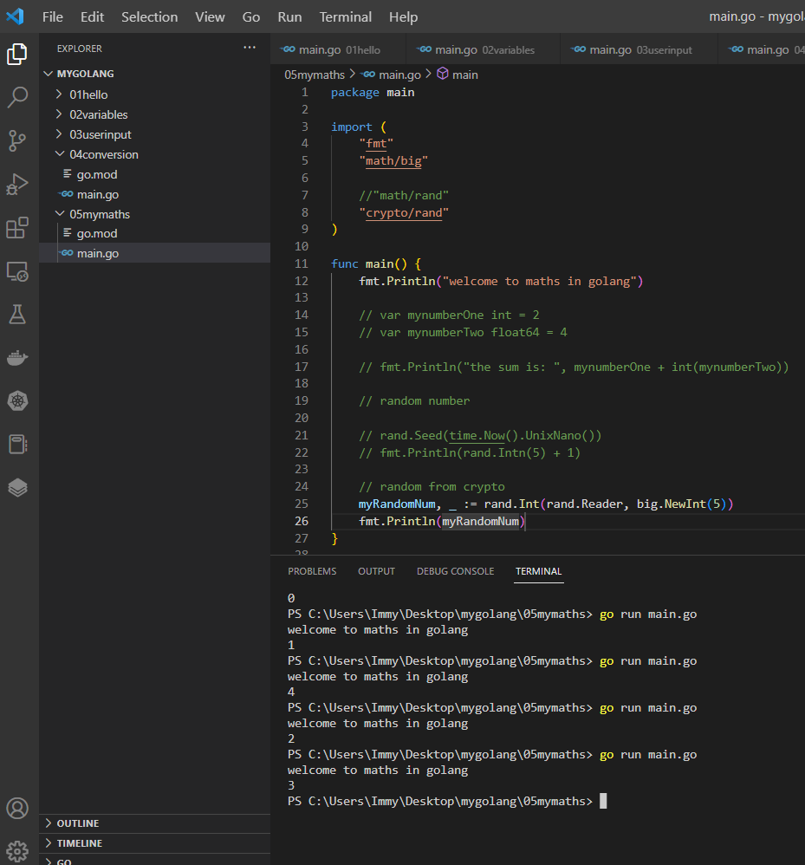Open the Testing flask view
Viewport: 805px width, 865px height.
pos(17,315)
